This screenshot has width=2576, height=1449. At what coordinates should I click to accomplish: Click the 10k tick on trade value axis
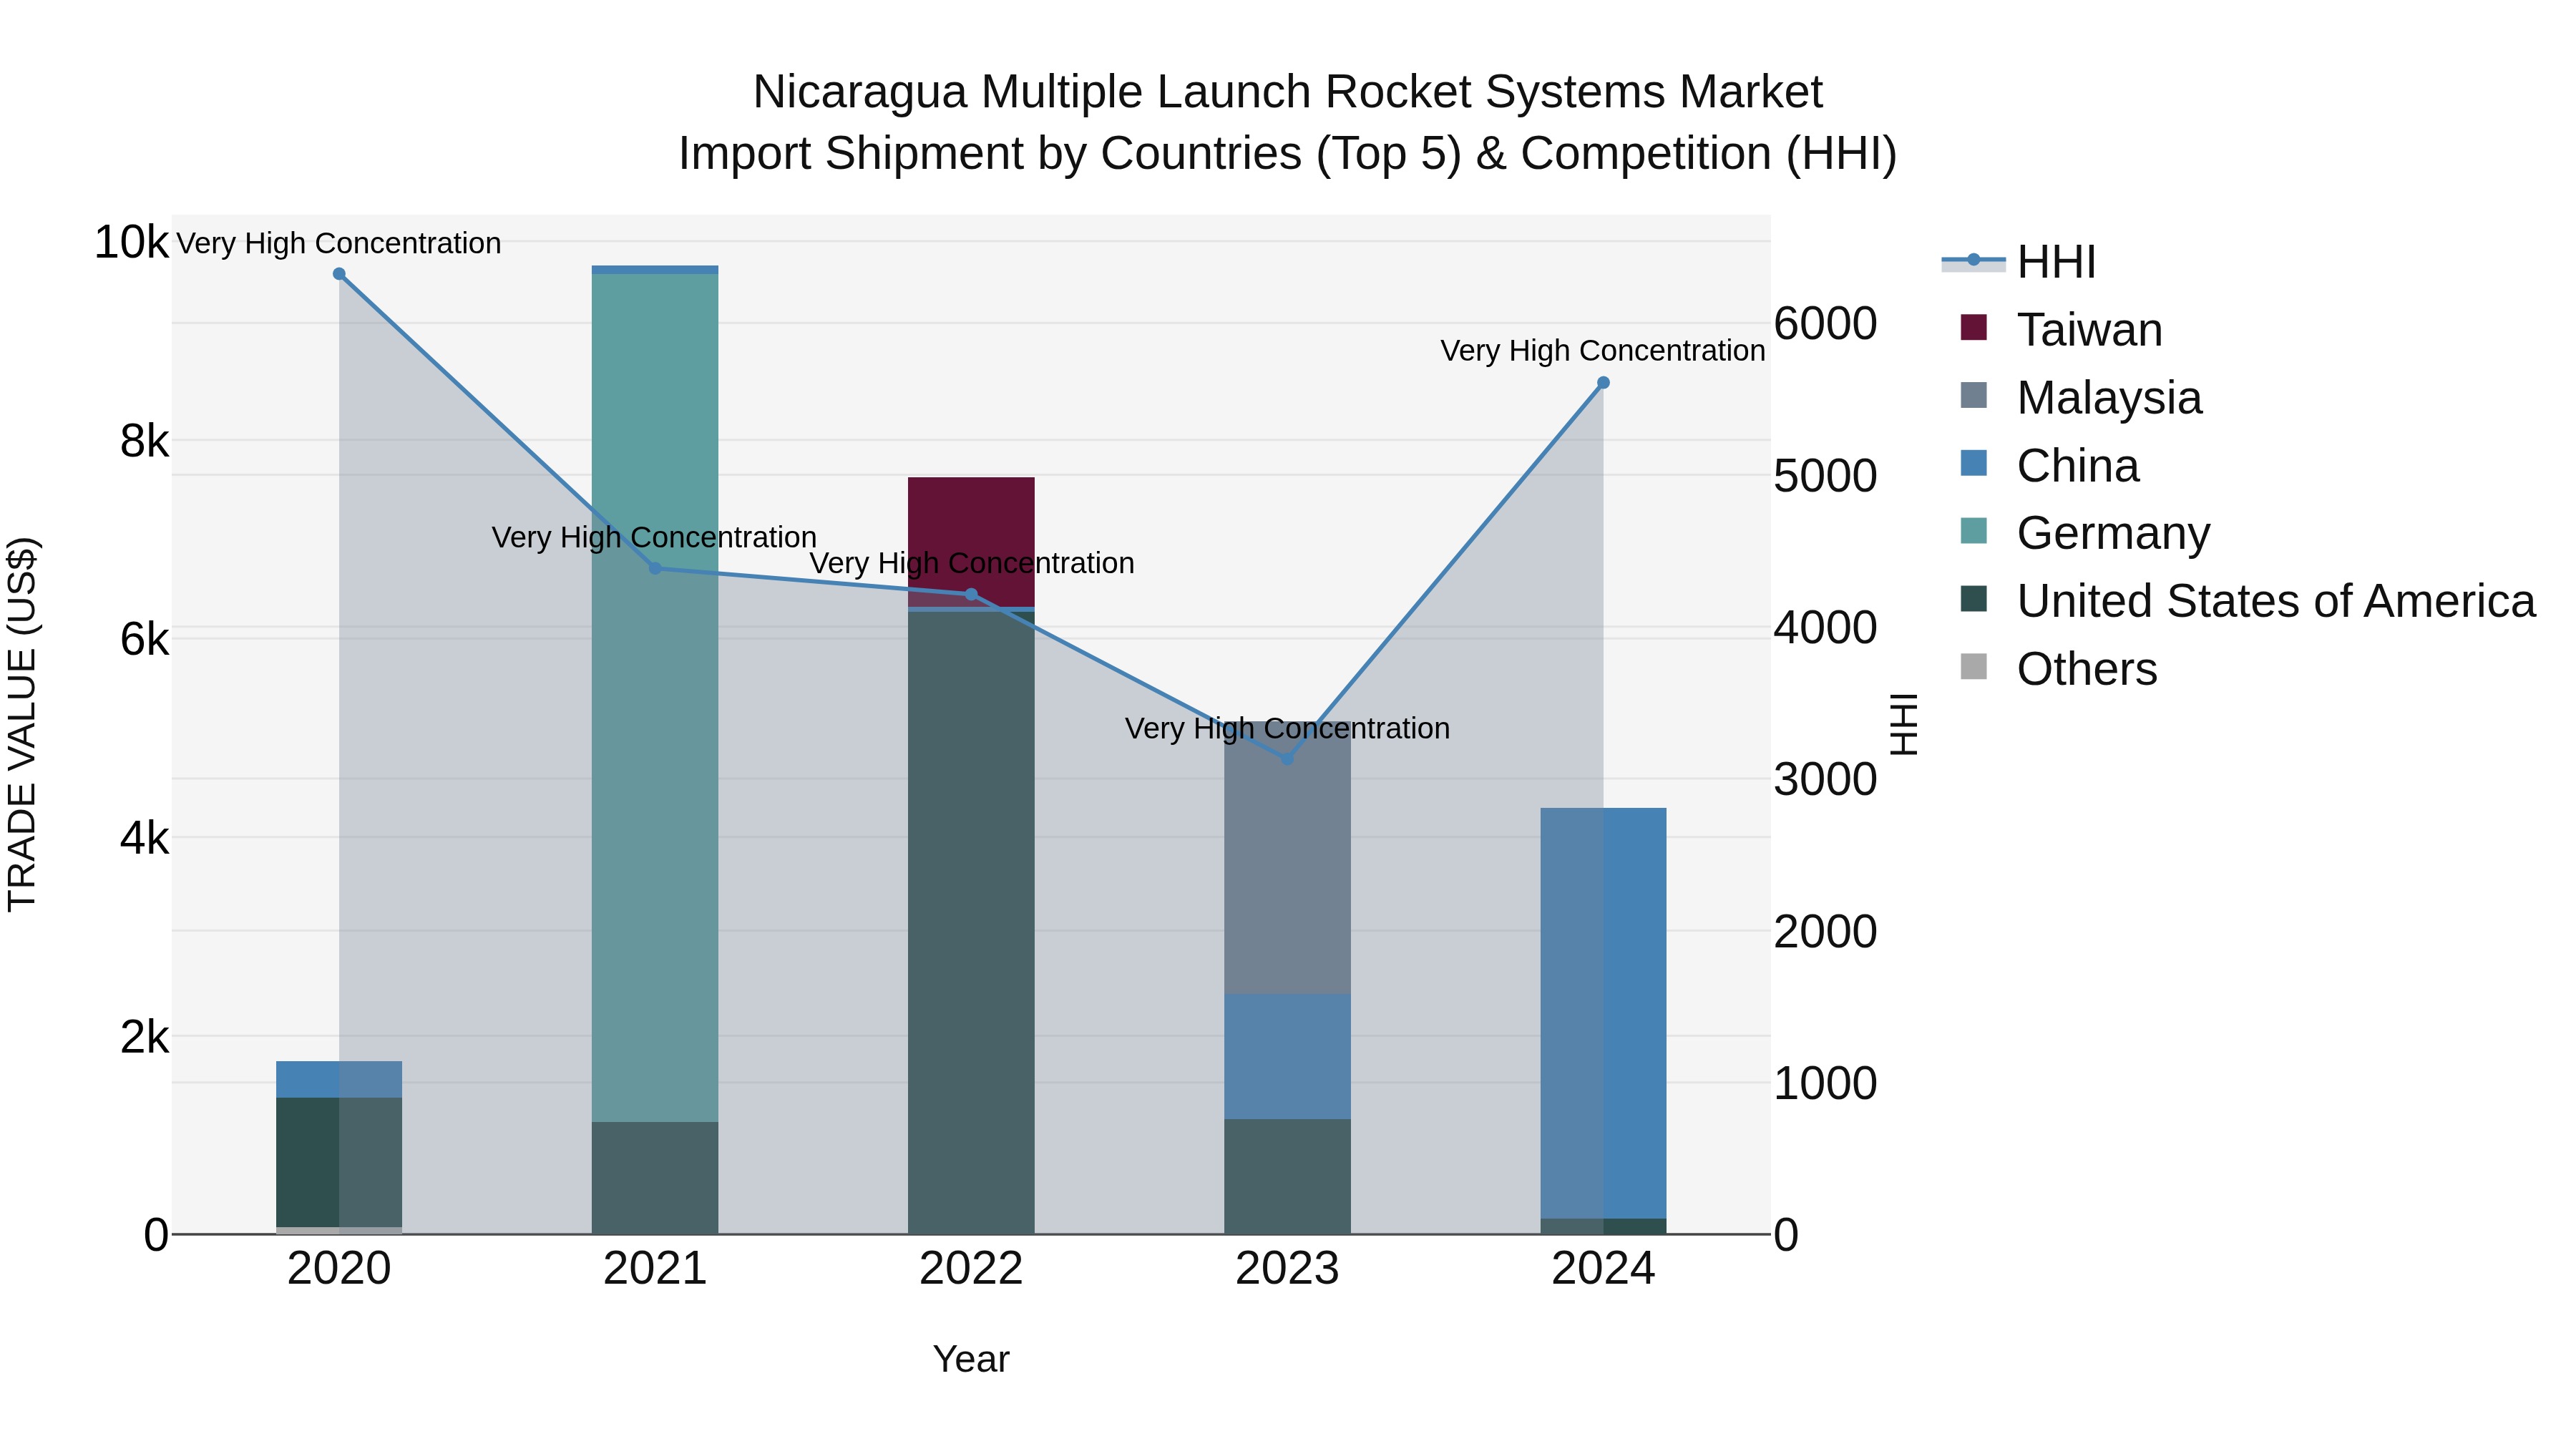[131, 242]
